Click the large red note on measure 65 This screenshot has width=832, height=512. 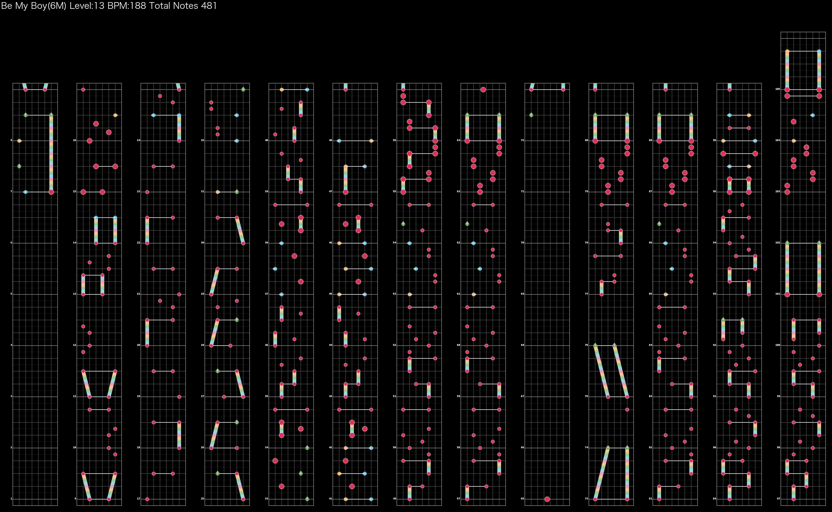[547, 499]
